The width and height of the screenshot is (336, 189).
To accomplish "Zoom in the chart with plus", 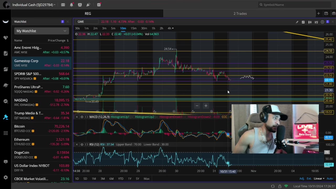I will 206,106.
